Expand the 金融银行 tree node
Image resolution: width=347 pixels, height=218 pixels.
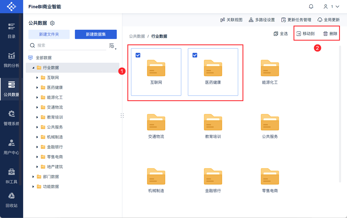pos(37,147)
